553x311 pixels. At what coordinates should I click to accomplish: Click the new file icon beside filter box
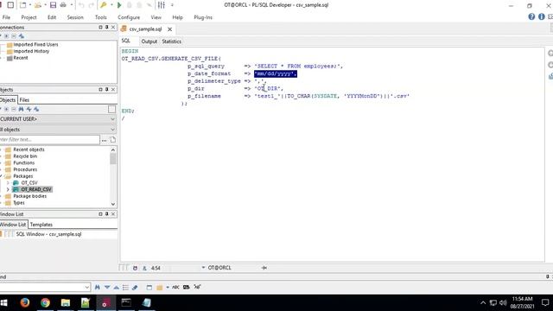tap(113, 140)
